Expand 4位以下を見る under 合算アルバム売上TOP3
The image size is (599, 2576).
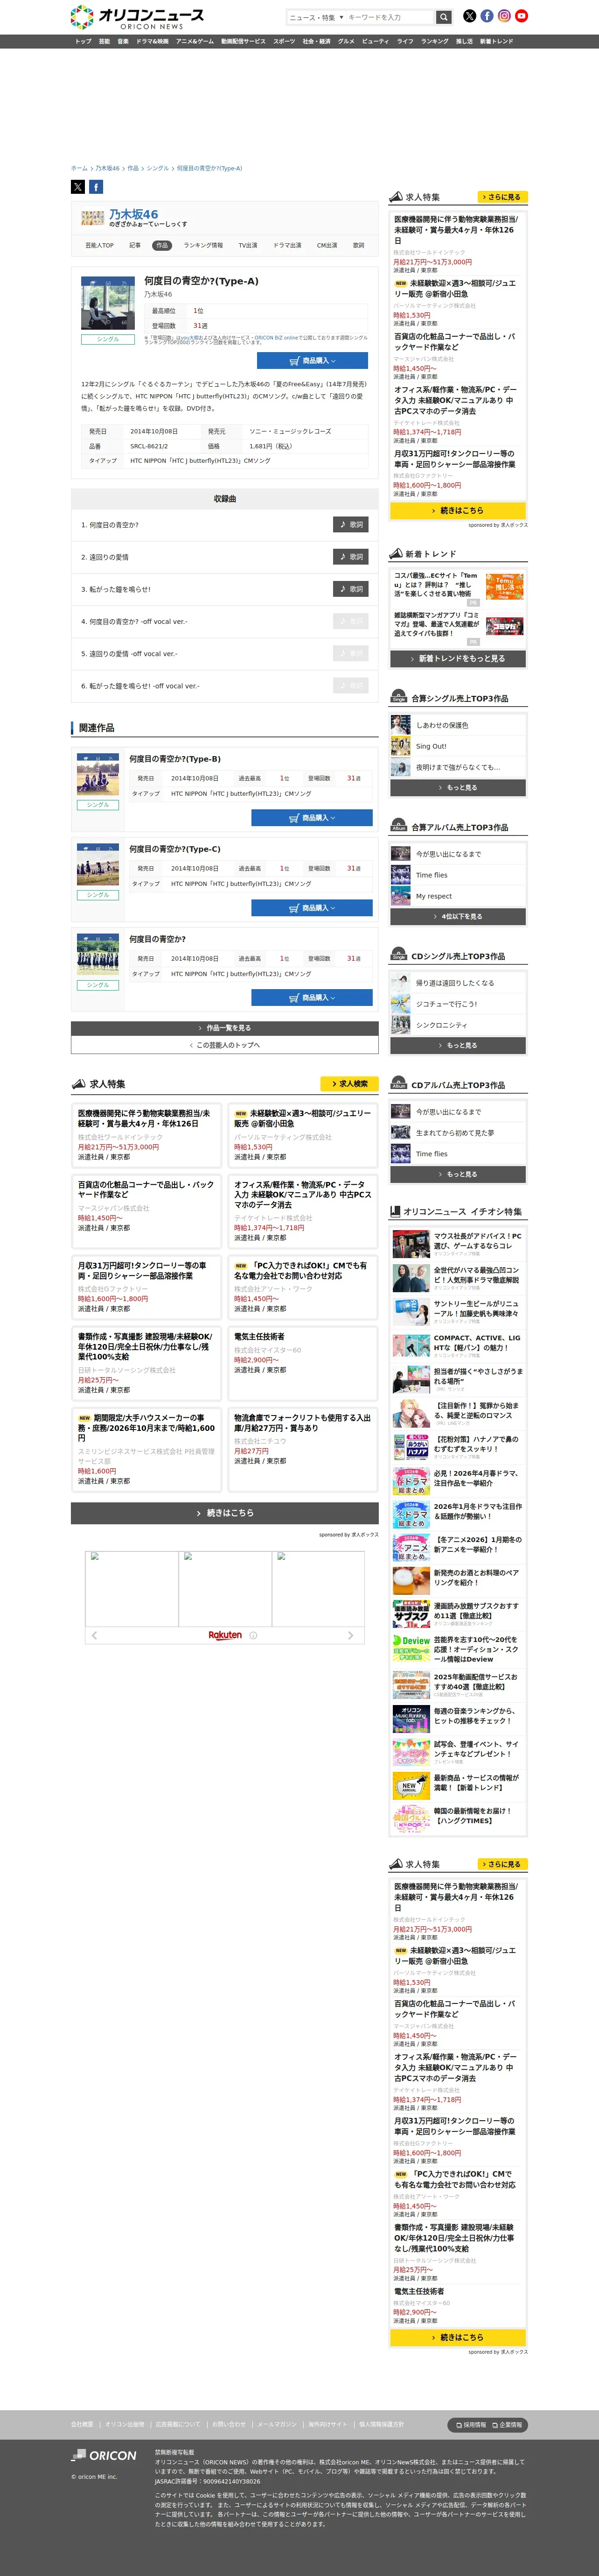click(x=458, y=917)
